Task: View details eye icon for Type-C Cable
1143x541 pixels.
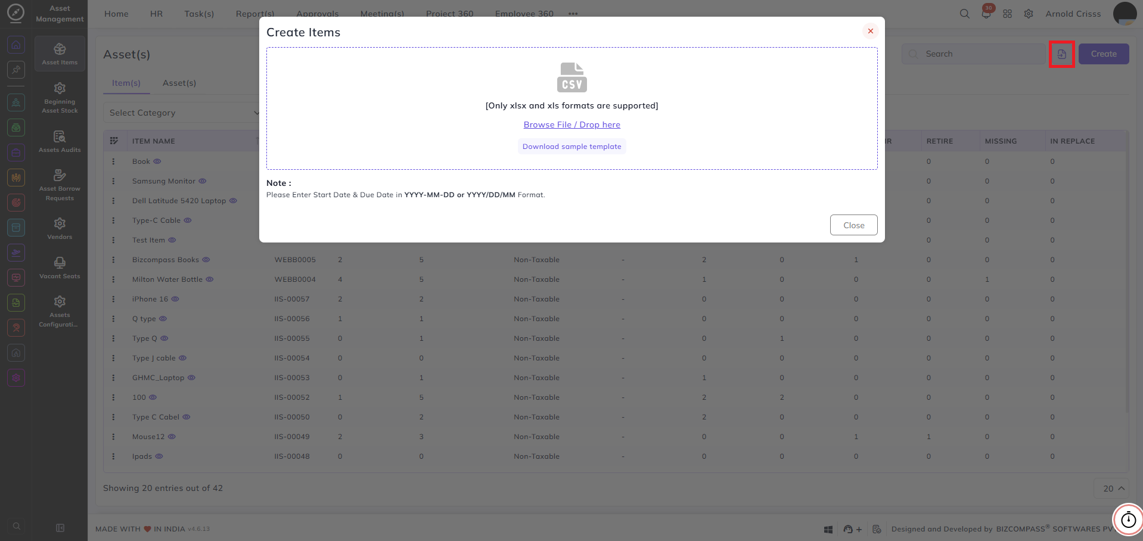Action: click(x=188, y=220)
